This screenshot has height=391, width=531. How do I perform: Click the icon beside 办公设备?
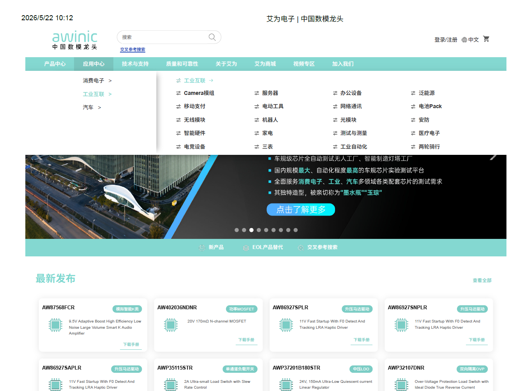click(x=335, y=93)
